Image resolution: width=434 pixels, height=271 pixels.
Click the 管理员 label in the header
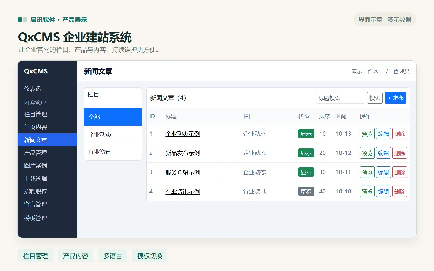point(401,71)
